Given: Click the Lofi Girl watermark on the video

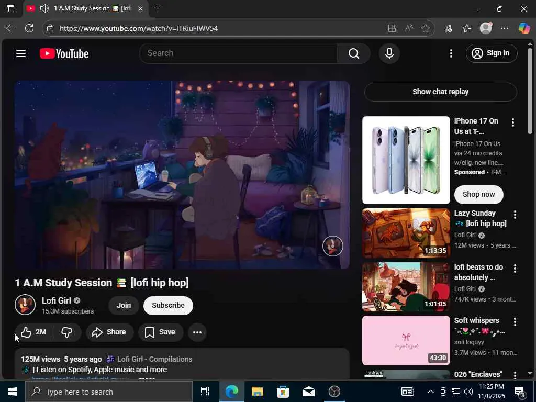Looking at the screenshot, I should (x=332, y=246).
